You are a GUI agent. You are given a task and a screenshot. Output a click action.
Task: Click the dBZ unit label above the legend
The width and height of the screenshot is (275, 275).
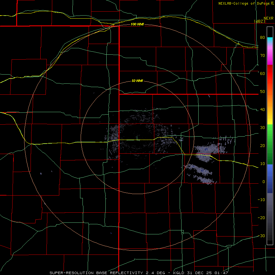259,21
